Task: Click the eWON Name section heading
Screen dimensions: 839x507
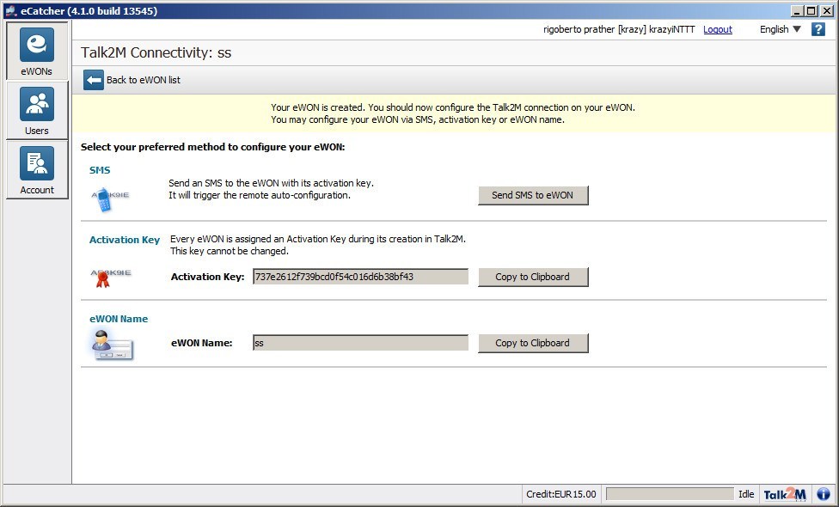Action: click(119, 319)
